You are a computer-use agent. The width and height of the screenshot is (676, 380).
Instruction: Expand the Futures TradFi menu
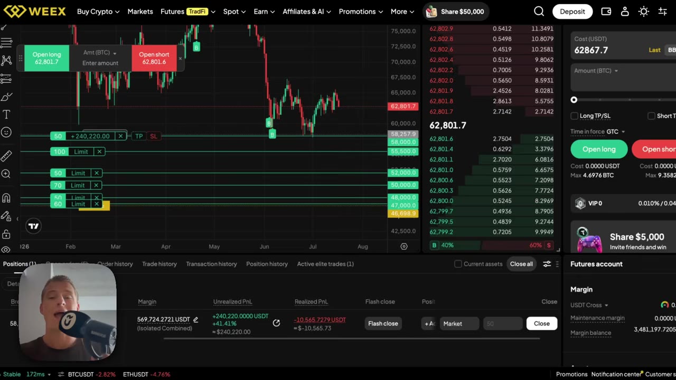(187, 11)
